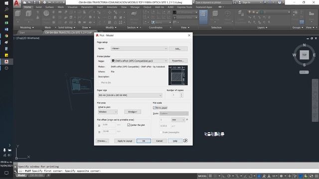Click the Apply to Layout button
Image resolution: width=319 pixels, height=179 pixels.
pos(125,141)
